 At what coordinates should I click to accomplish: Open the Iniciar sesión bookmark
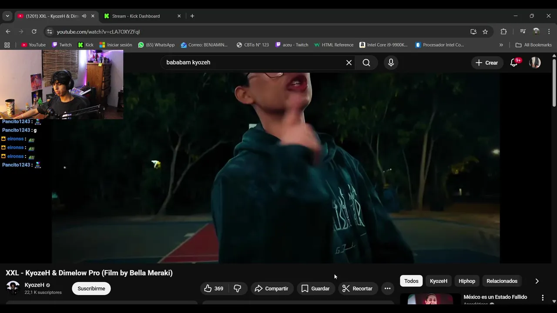coord(116,45)
